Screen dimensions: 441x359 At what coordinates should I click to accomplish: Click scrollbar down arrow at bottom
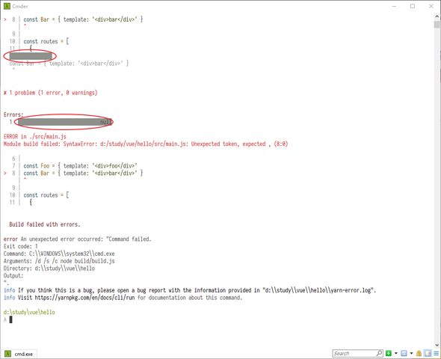click(x=437, y=345)
